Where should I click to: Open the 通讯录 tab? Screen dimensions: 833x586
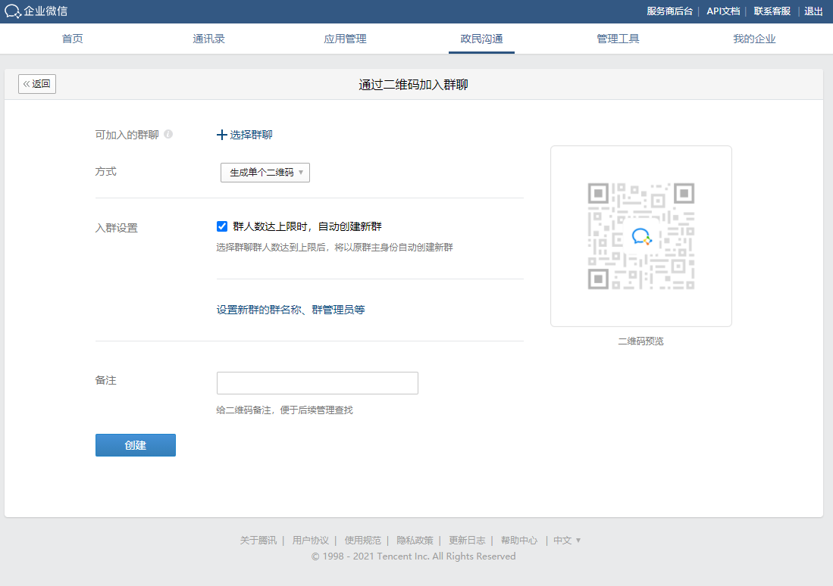tap(208, 39)
